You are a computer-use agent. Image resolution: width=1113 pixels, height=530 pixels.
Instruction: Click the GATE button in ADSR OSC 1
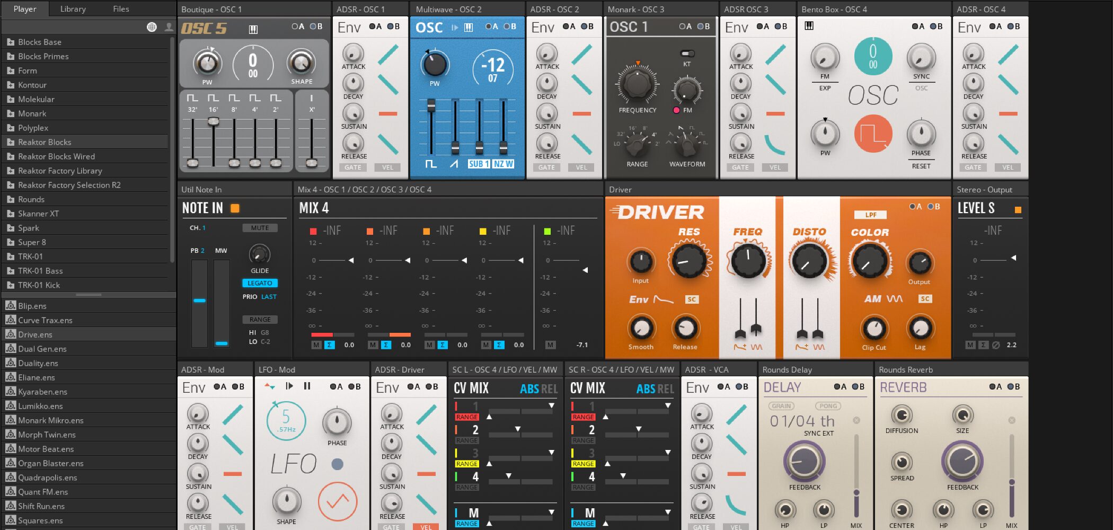[x=353, y=167]
